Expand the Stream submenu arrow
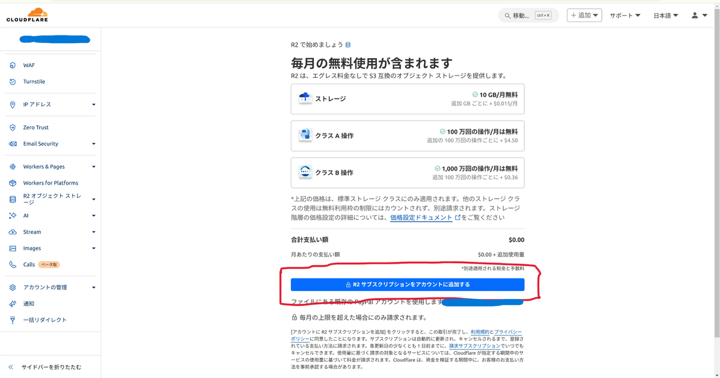 94,232
